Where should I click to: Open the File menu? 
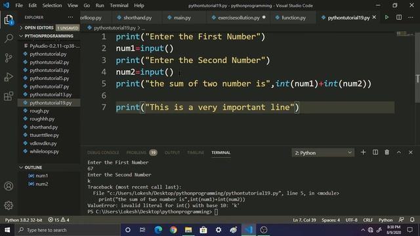click(19, 5)
